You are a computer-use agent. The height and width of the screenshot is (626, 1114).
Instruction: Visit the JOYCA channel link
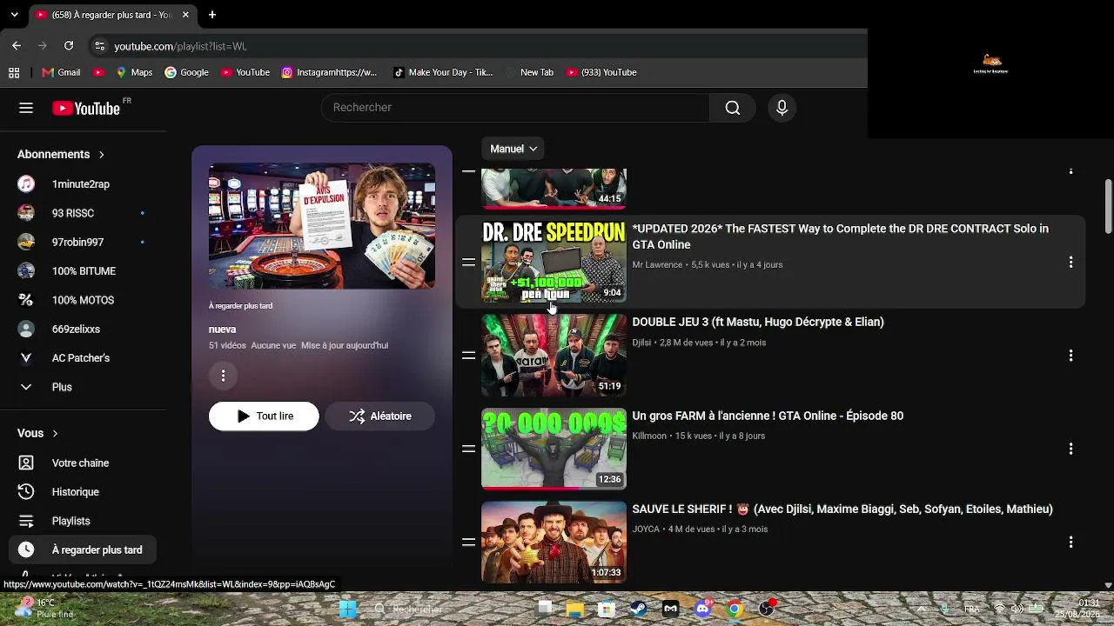[x=646, y=529]
